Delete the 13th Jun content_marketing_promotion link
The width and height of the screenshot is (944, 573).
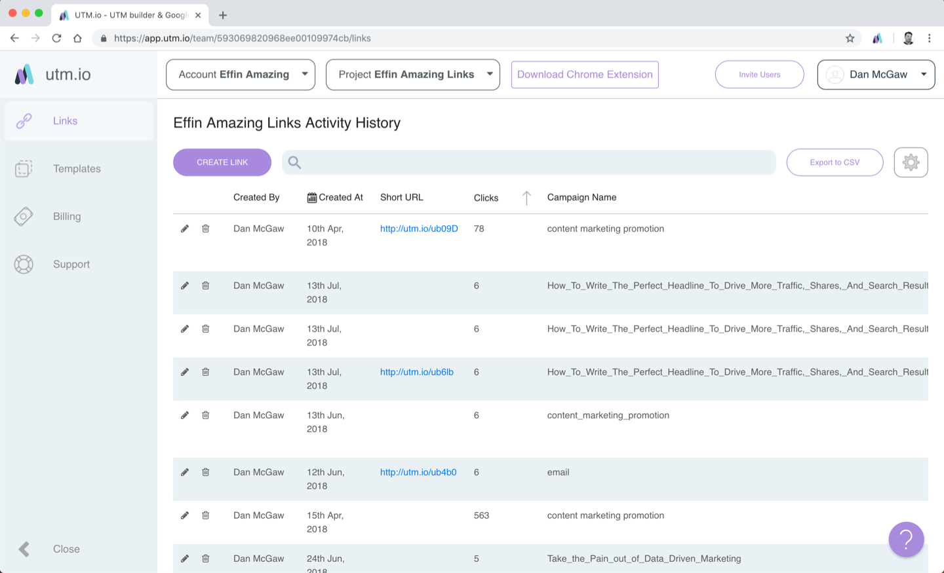[206, 415]
